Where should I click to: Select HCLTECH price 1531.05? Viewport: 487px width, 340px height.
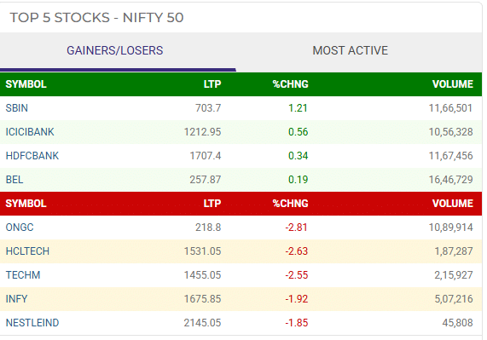202,251
